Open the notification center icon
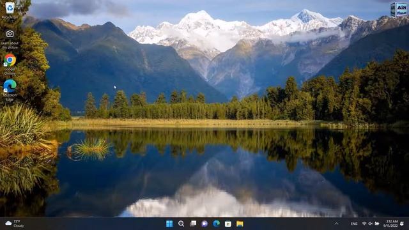 (x=402, y=224)
